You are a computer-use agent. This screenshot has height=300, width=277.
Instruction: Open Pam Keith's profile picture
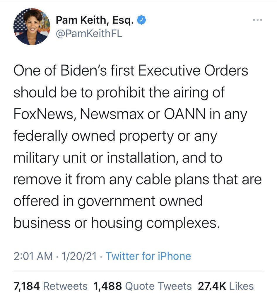pos(32,27)
